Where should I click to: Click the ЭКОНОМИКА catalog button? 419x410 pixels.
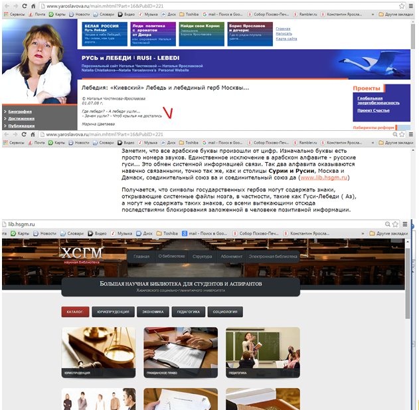(153, 312)
